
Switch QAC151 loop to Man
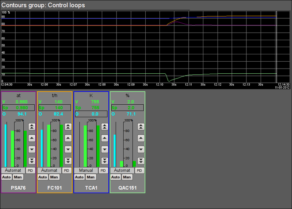pyautogui.click(x=127, y=177)
